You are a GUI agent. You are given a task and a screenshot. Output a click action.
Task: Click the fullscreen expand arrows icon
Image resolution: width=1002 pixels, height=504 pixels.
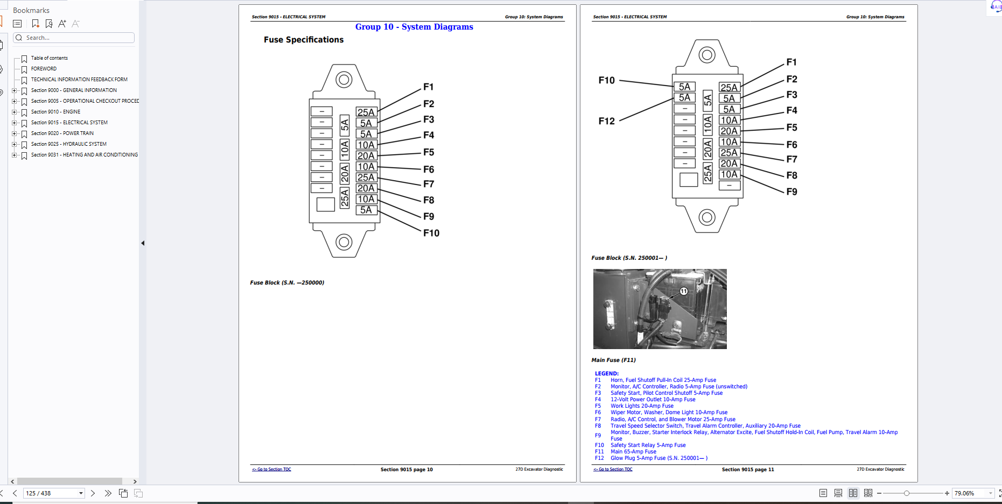pos(1000,493)
